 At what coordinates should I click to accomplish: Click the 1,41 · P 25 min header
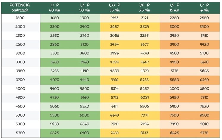(x=144, y=7)
